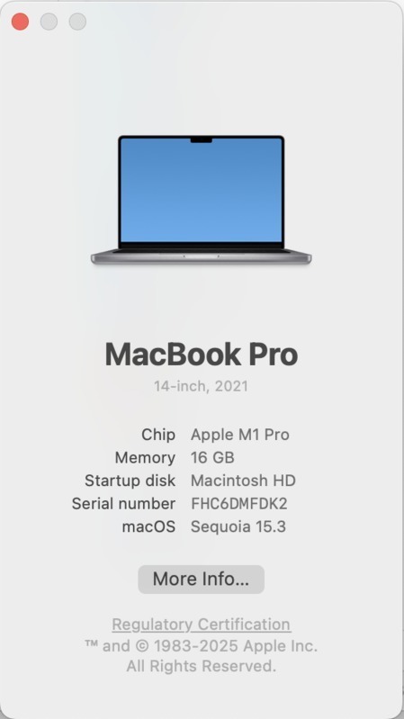Select the MacBook Pro title text
This screenshot has height=719, width=404.
202,355
